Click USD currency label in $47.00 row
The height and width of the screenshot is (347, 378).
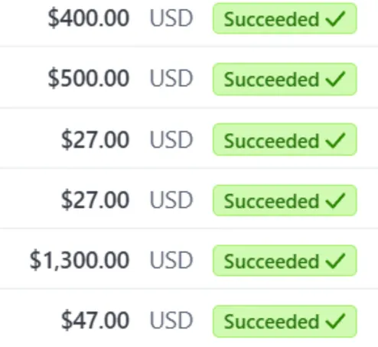point(171,320)
